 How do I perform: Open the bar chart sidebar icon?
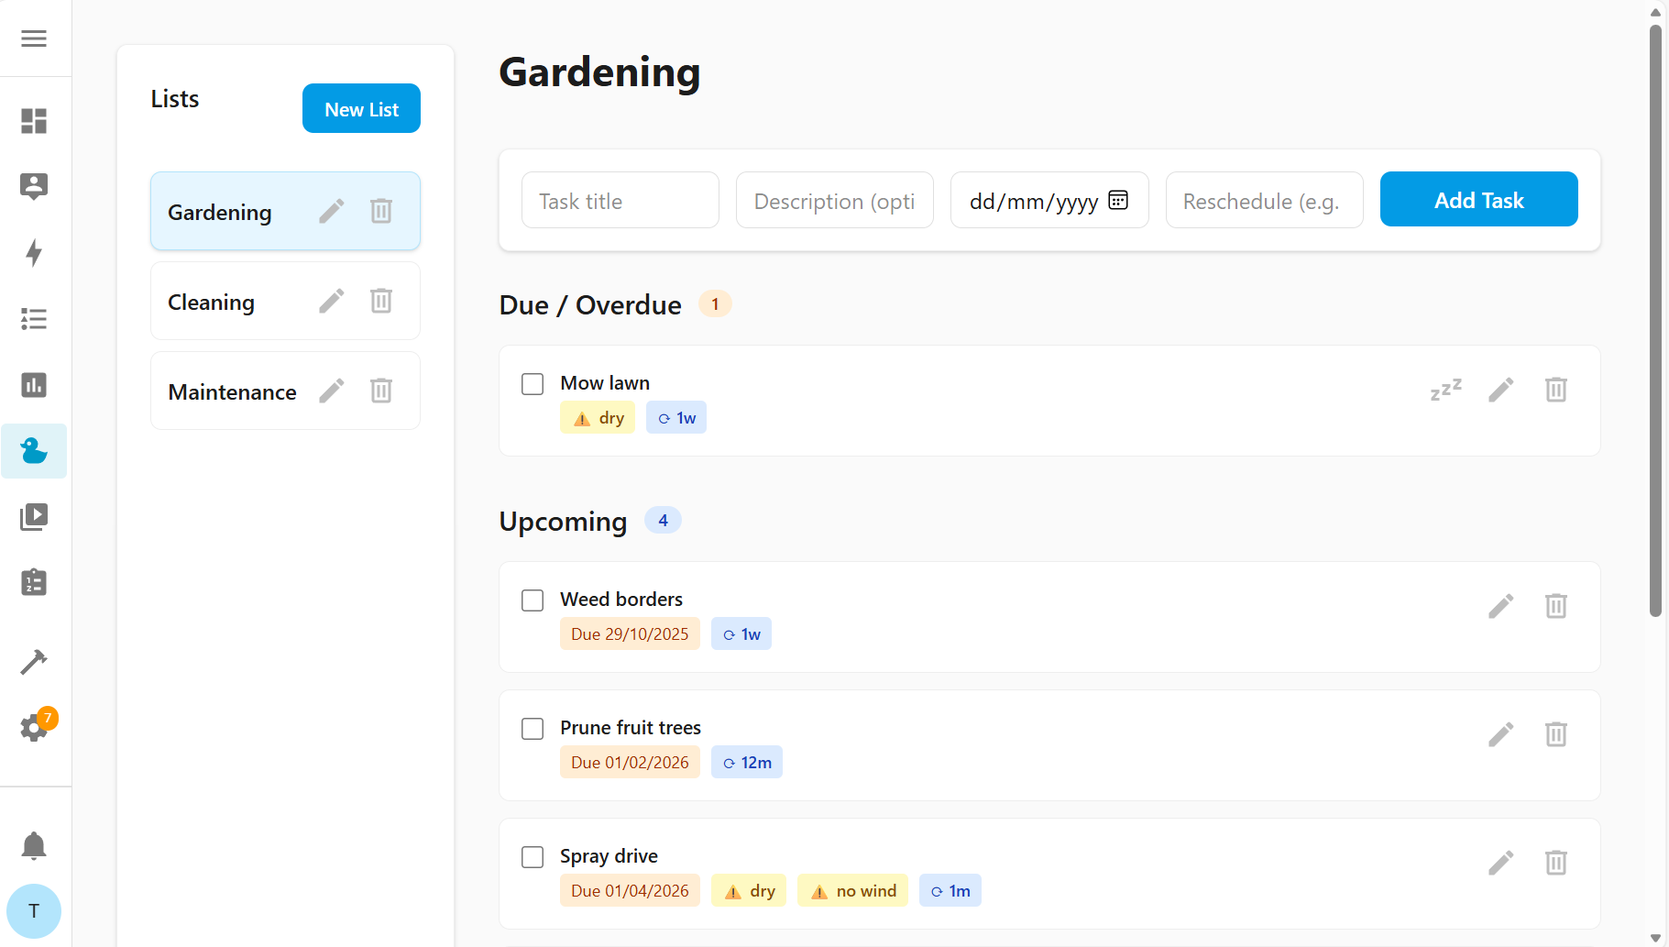tap(34, 385)
